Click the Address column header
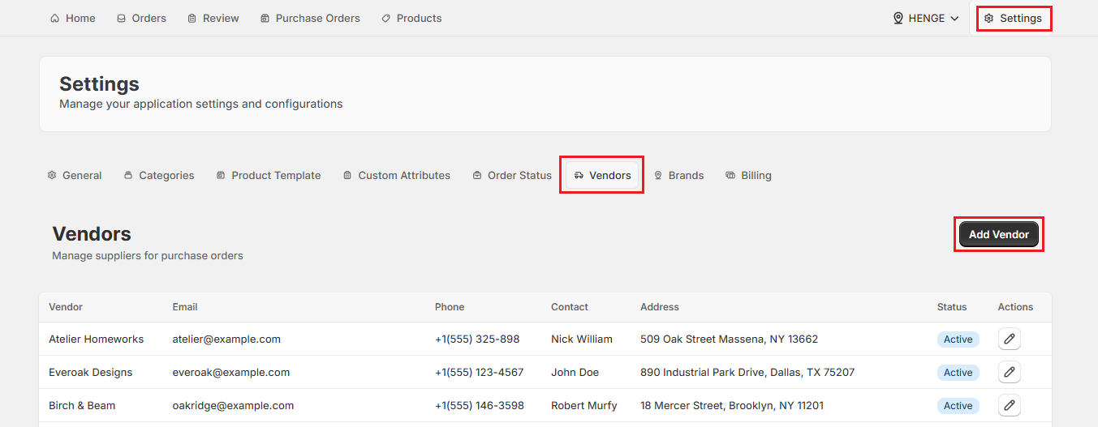1098x427 pixels. point(660,307)
